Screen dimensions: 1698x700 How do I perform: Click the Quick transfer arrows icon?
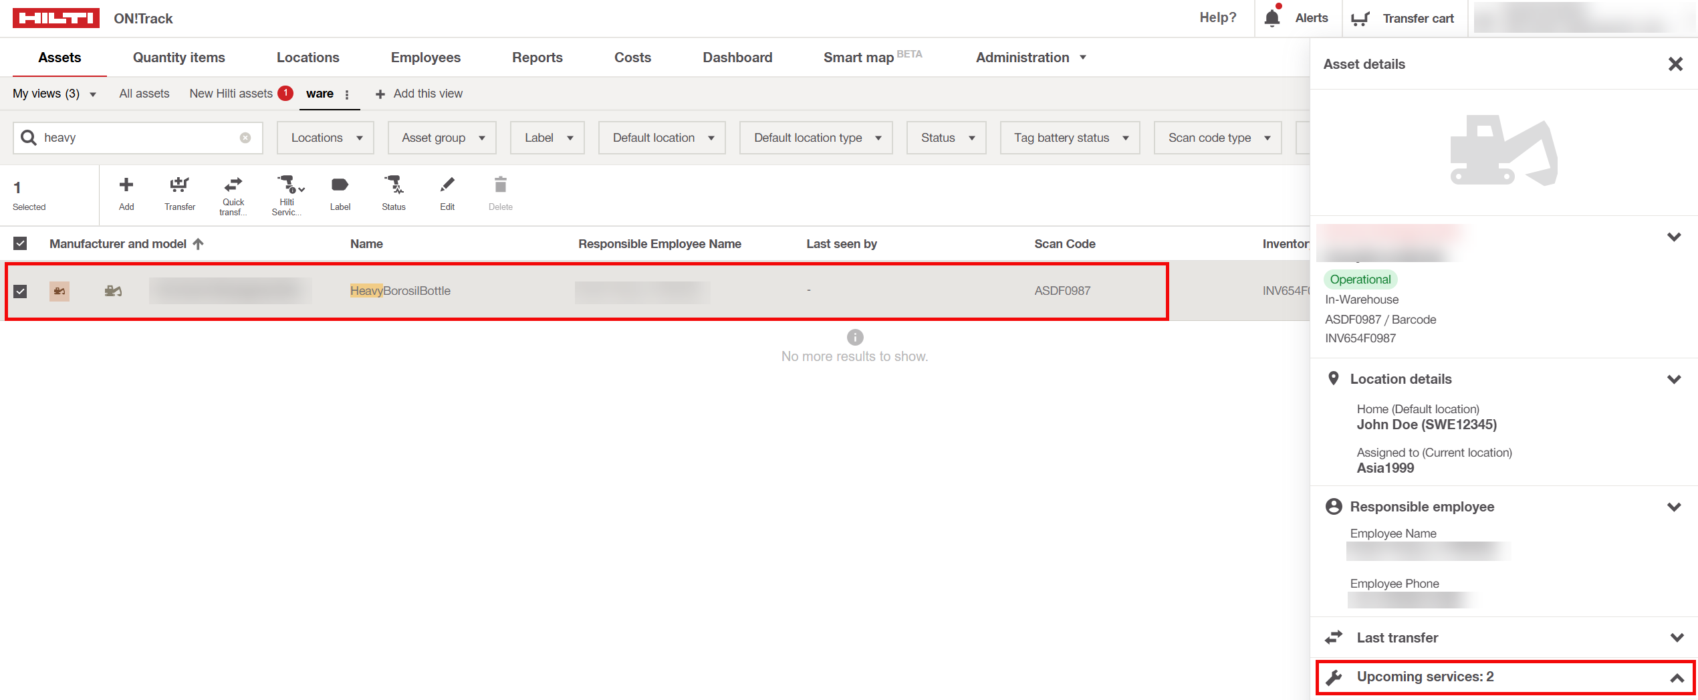tap(233, 185)
